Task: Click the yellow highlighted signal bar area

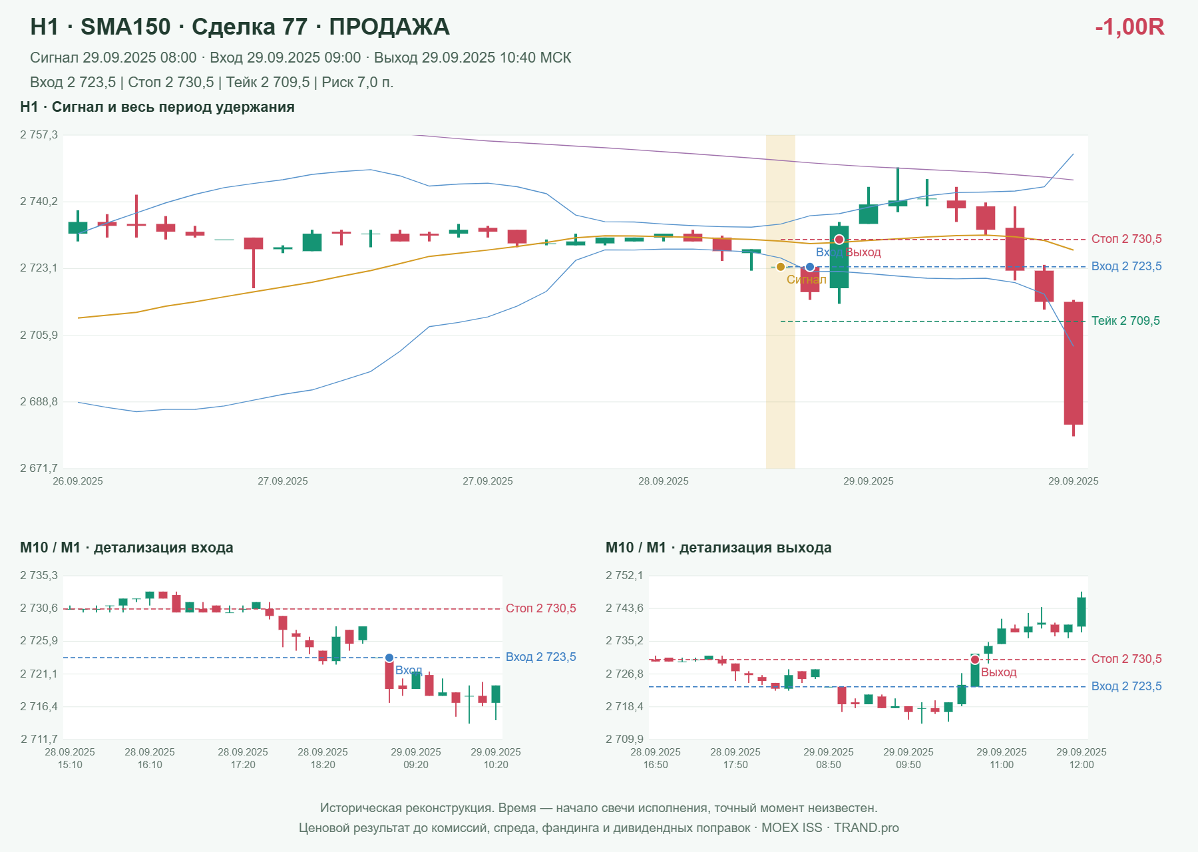Action: (781, 302)
